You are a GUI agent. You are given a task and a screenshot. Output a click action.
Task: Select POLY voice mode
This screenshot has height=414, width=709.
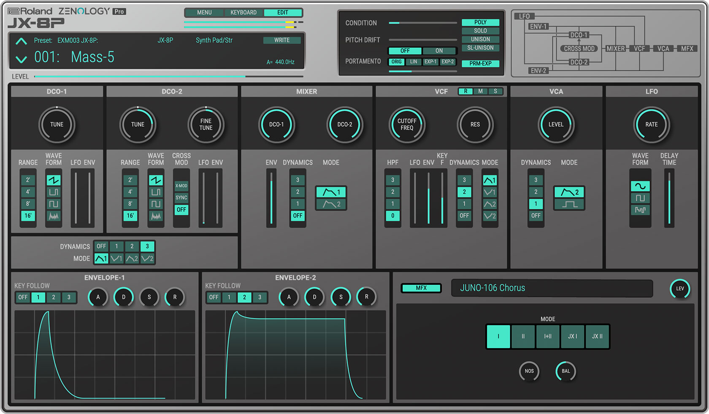(480, 22)
